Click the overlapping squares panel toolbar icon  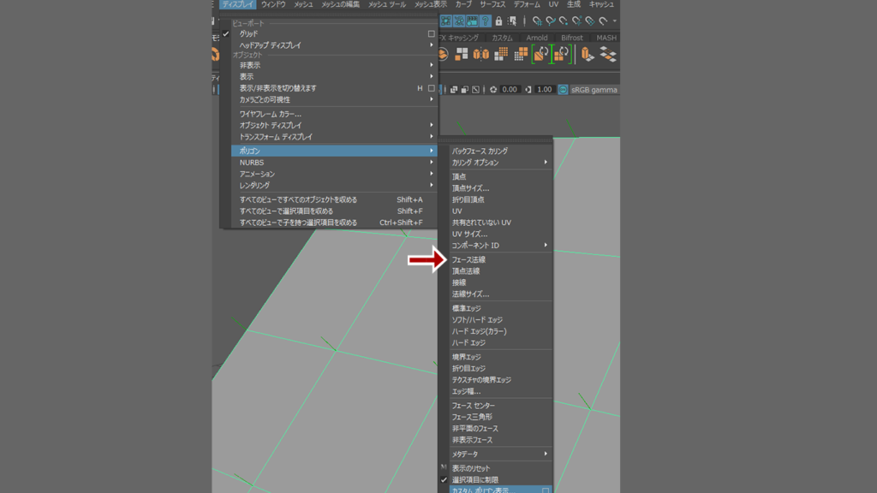pyautogui.click(x=454, y=89)
